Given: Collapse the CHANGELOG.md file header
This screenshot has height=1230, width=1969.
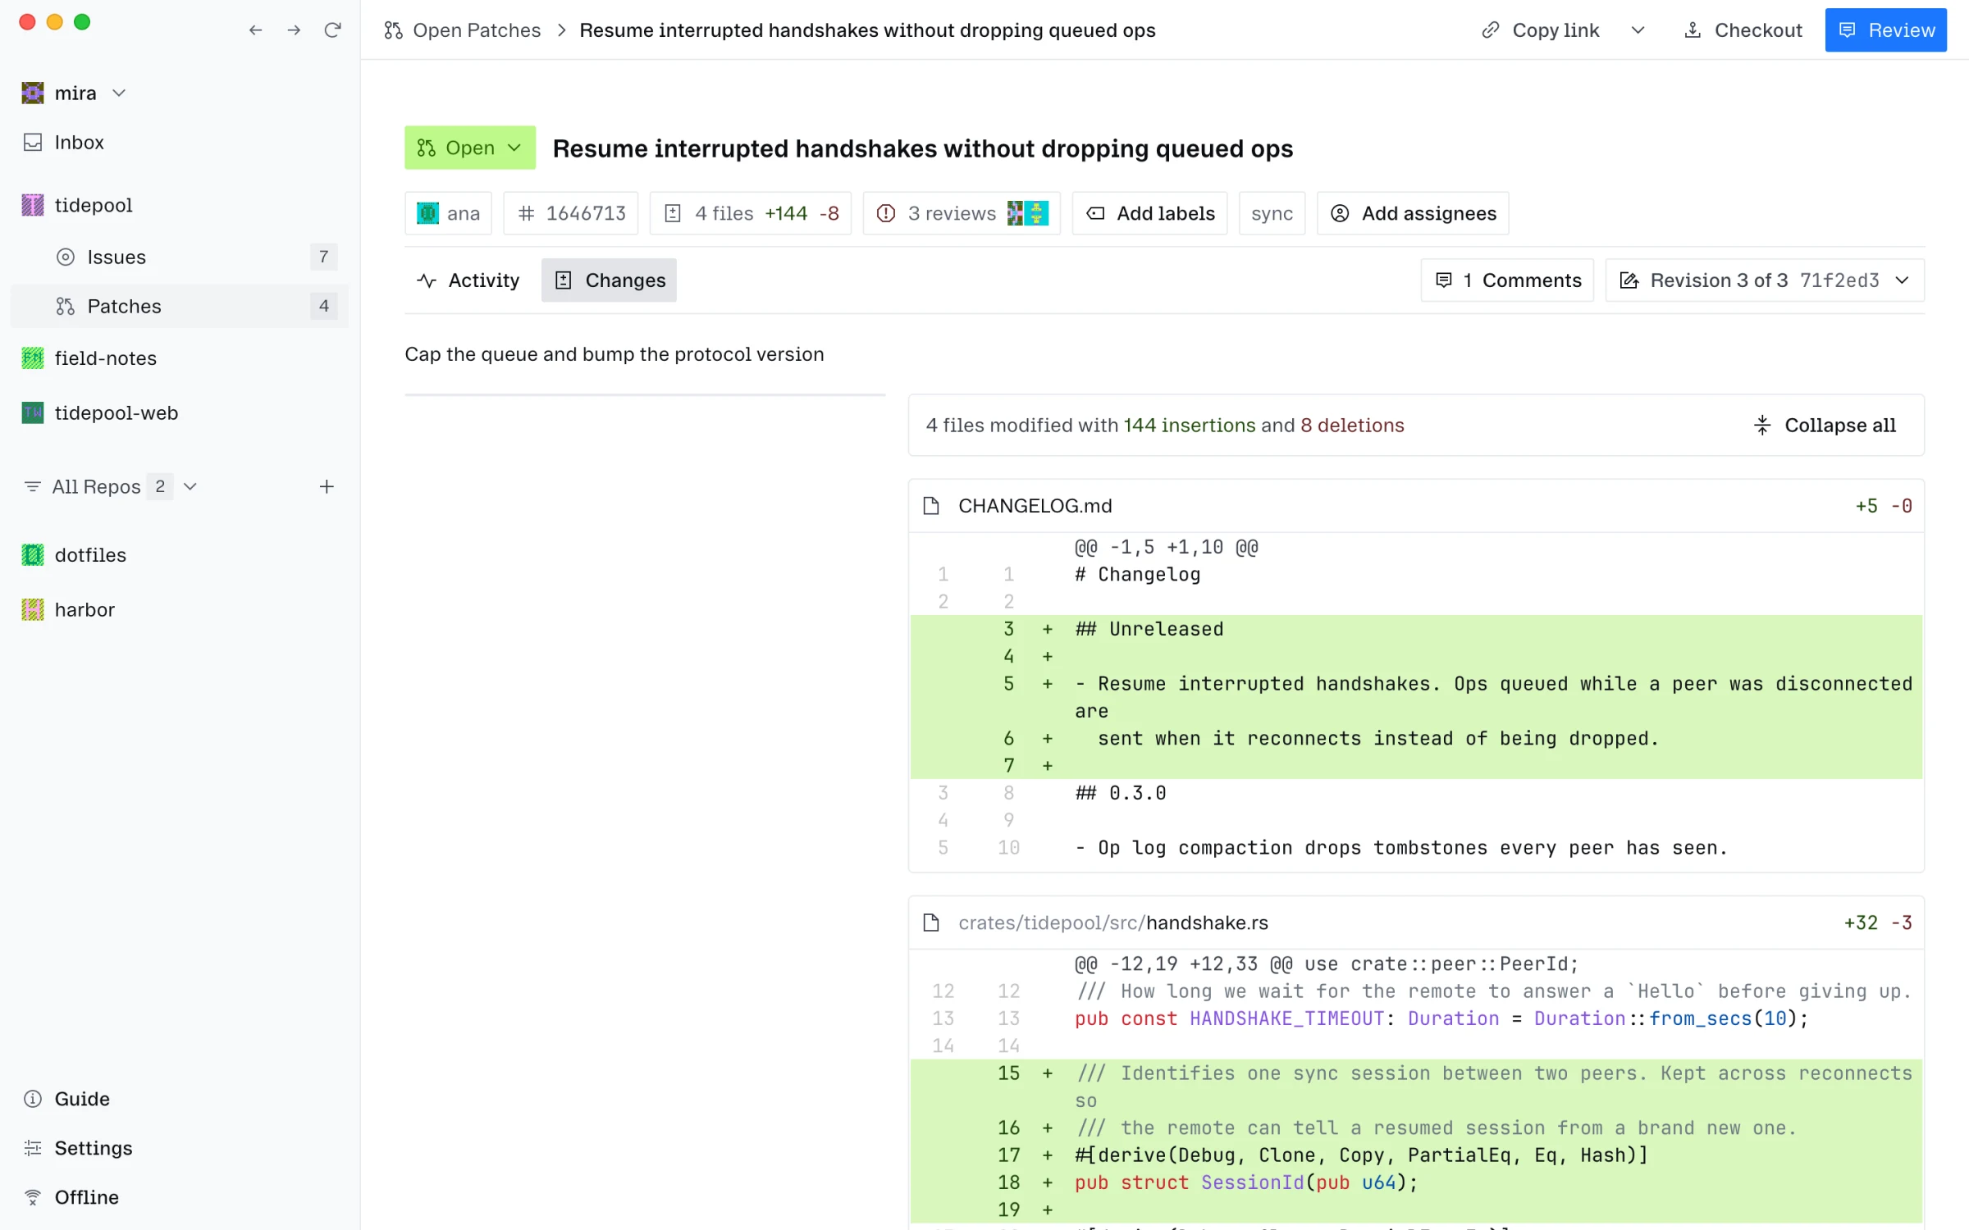Looking at the screenshot, I should (1417, 506).
